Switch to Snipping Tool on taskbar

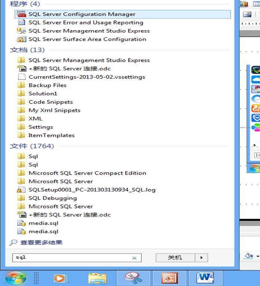(x=133, y=278)
